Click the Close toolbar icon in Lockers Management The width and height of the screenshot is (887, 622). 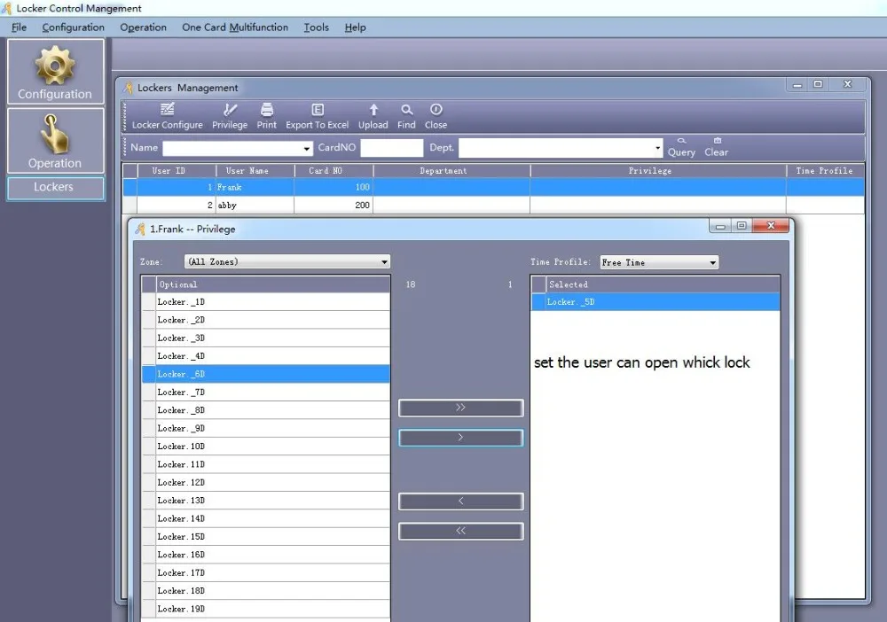[436, 116]
